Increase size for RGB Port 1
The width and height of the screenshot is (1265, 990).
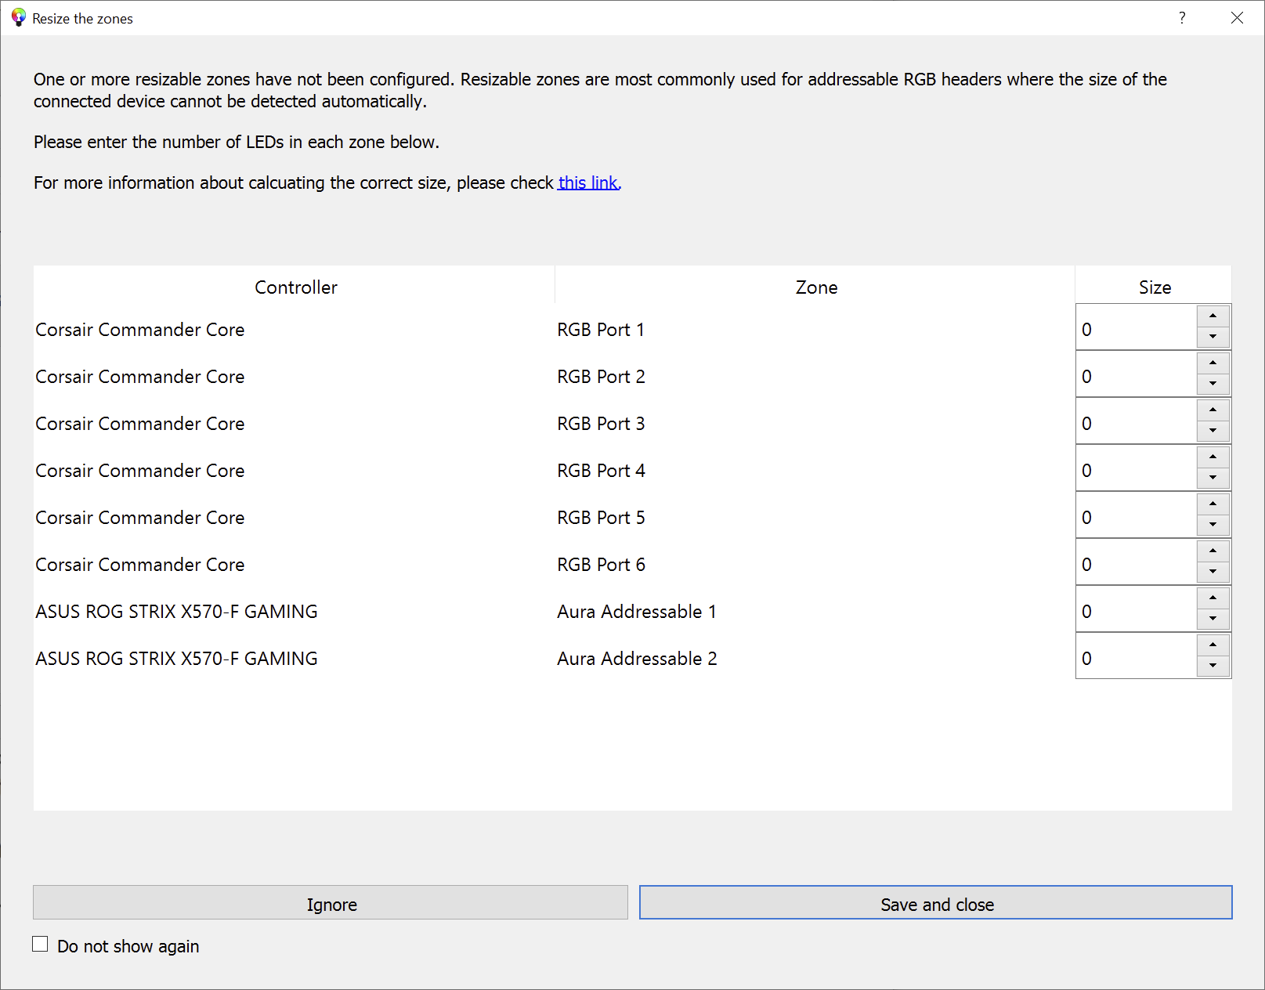[1213, 316]
